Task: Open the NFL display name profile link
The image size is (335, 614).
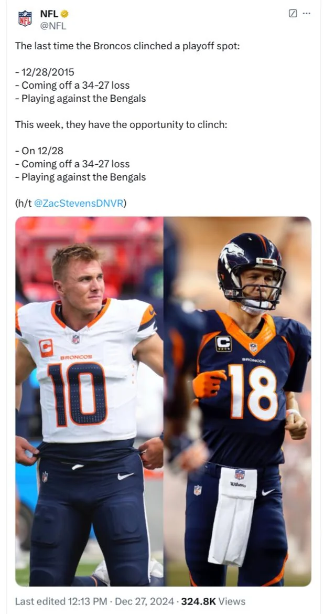Action: (49, 14)
